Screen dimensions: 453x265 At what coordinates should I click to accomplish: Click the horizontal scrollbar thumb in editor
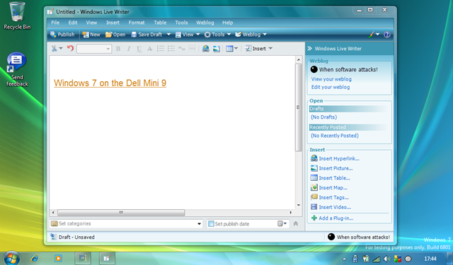pyautogui.click(x=121, y=213)
